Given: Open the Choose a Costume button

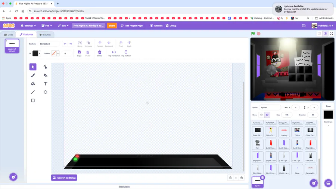Looking at the screenshot, I should click(13, 177).
